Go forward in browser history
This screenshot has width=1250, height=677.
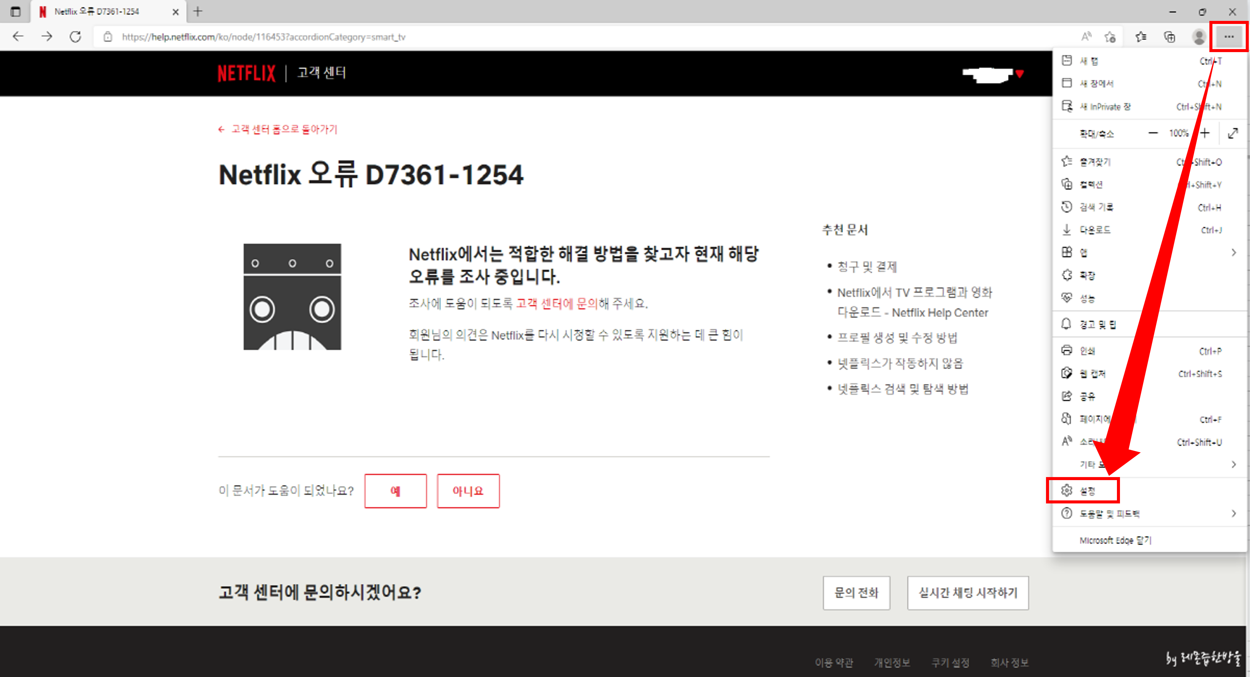click(x=47, y=36)
